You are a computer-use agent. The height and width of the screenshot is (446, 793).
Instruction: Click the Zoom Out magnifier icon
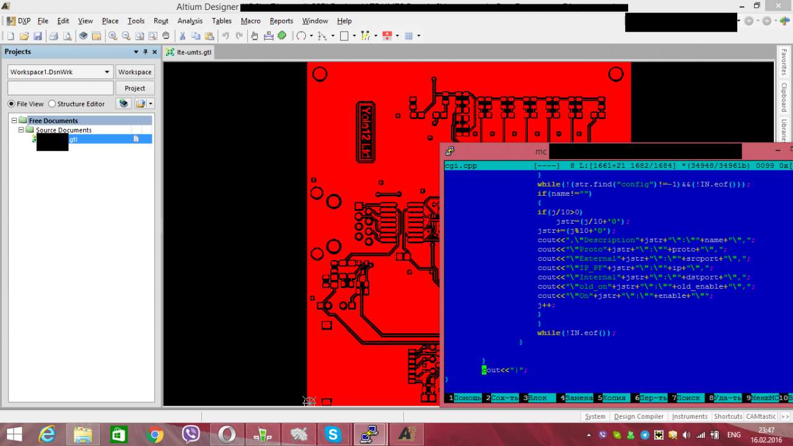click(126, 36)
